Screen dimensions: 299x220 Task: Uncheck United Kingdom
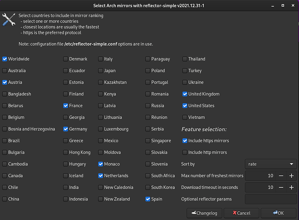(185, 94)
